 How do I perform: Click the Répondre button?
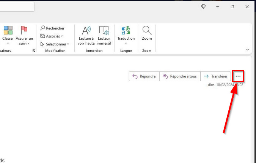point(144,76)
